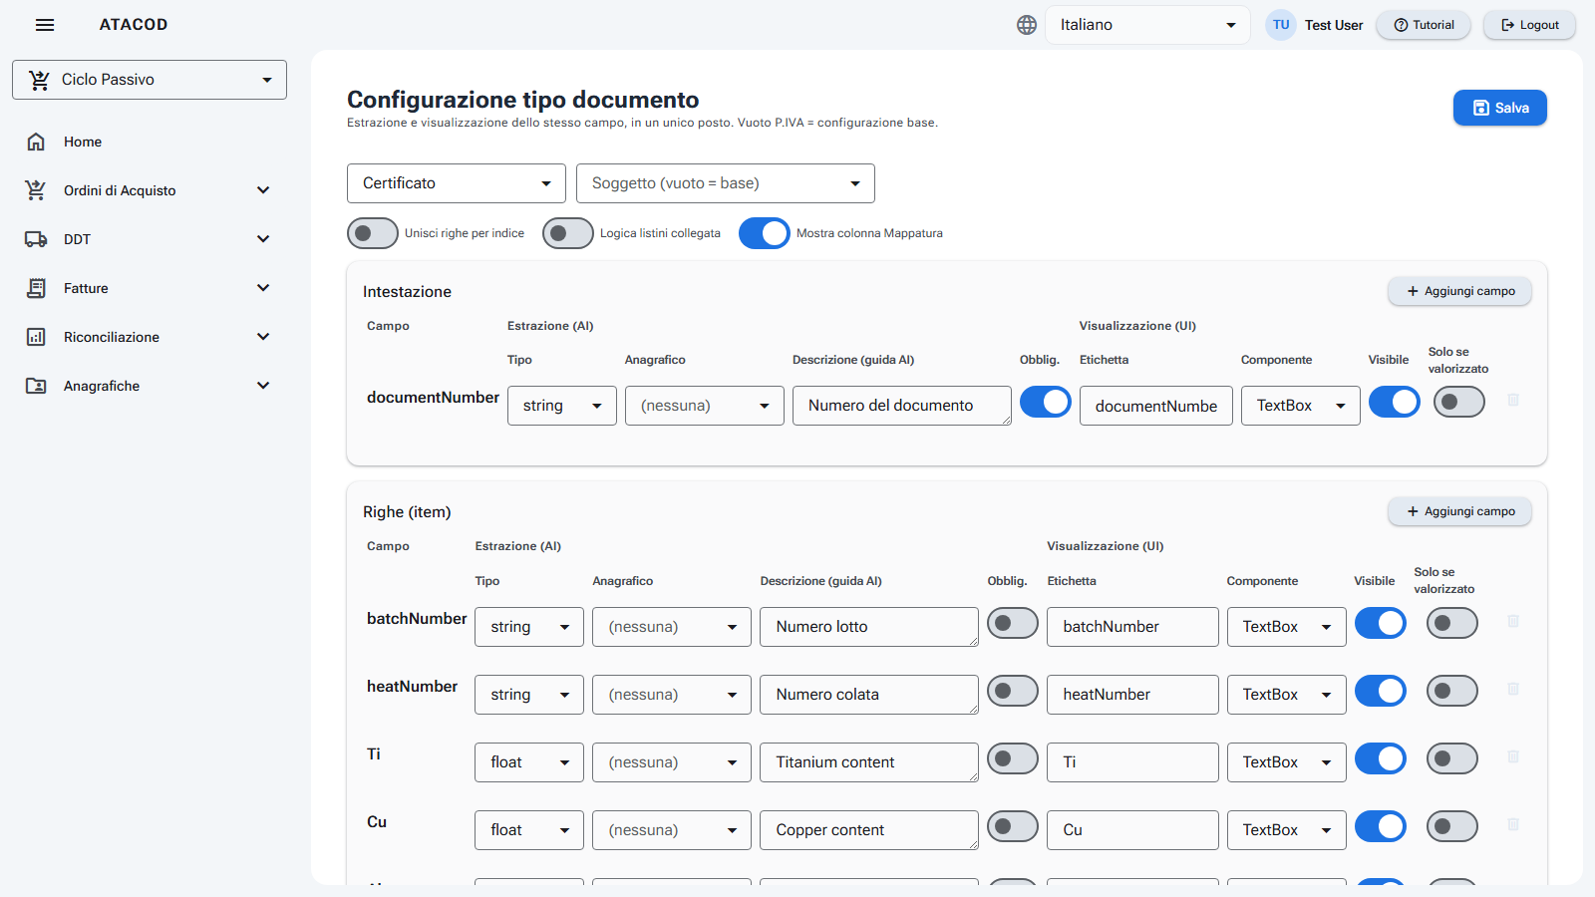Open Tipo dropdown for batchNumber

click(529, 627)
